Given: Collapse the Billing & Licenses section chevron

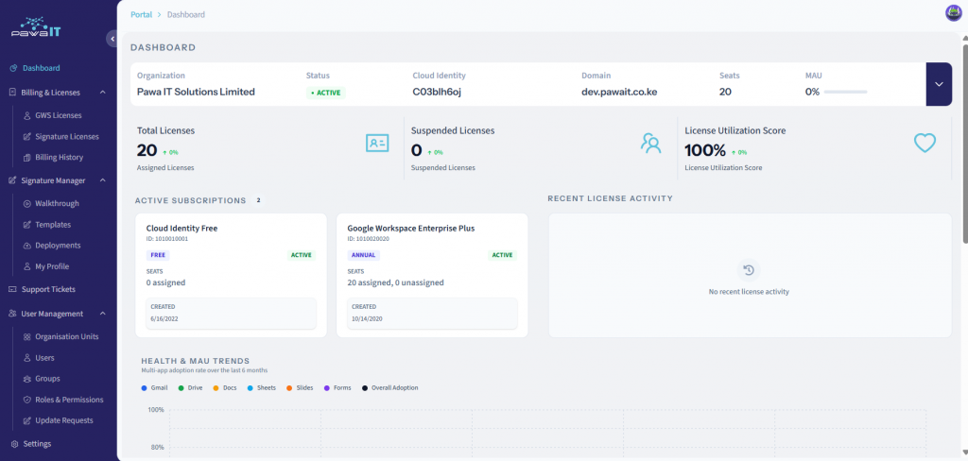Looking at the screenshot, I should (102, 93).
